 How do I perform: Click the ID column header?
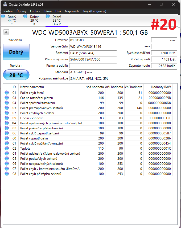14,87
